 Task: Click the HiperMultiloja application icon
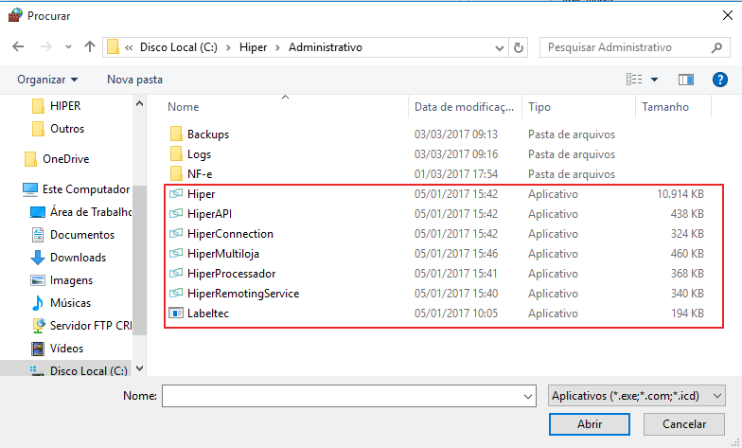coord(176,254)
